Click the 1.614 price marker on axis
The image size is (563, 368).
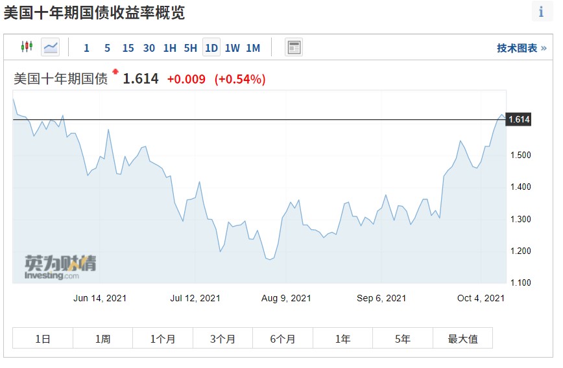(519, 119)
